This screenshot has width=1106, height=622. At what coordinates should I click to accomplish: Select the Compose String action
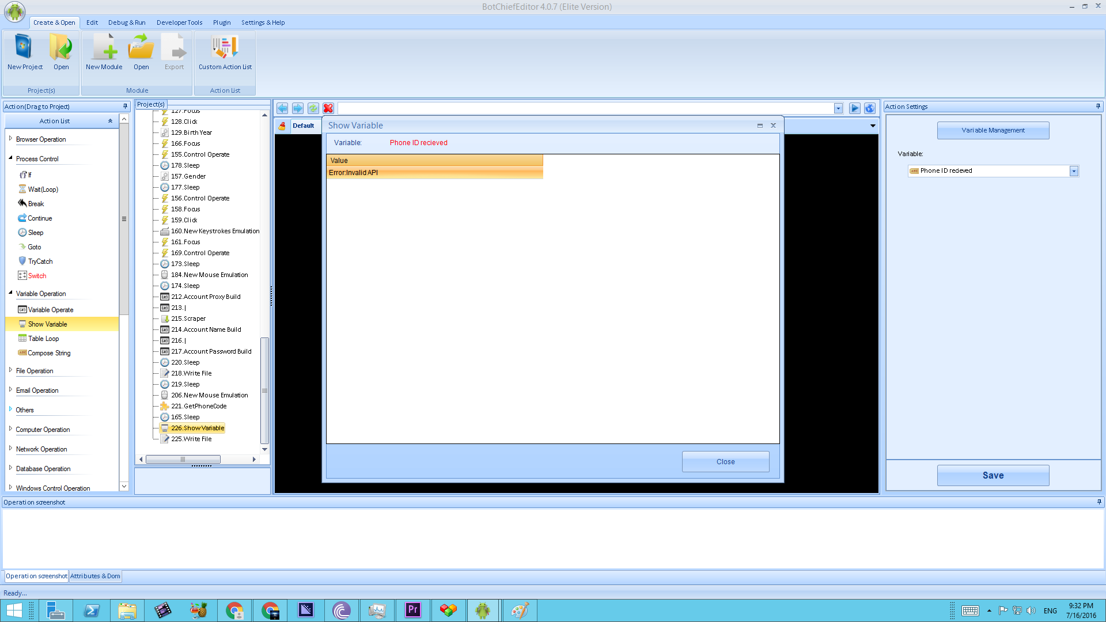[49, 353]
